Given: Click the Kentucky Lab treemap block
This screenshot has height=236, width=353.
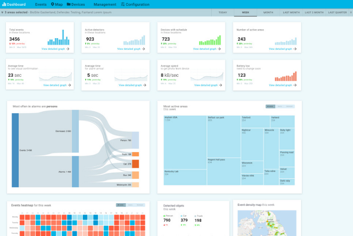Looking at the screenshot, I should pos(185,177).
